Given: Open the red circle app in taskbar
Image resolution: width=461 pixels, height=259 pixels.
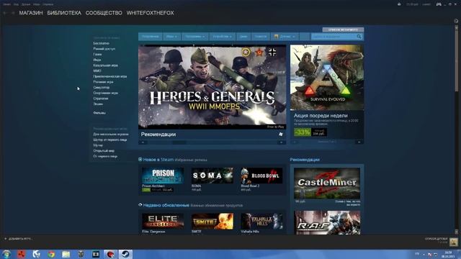Looking at the screenshot, I should (110, 254).
